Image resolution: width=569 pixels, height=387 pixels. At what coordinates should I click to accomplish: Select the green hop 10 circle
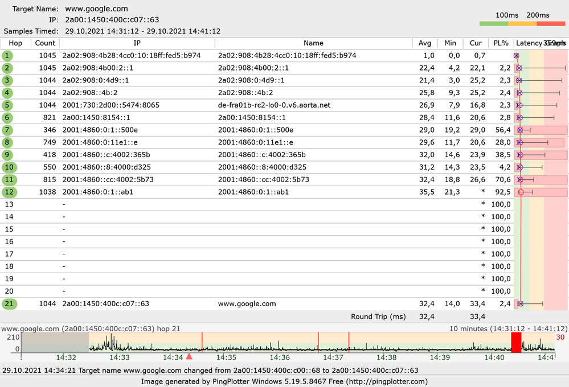click(9, 167)
